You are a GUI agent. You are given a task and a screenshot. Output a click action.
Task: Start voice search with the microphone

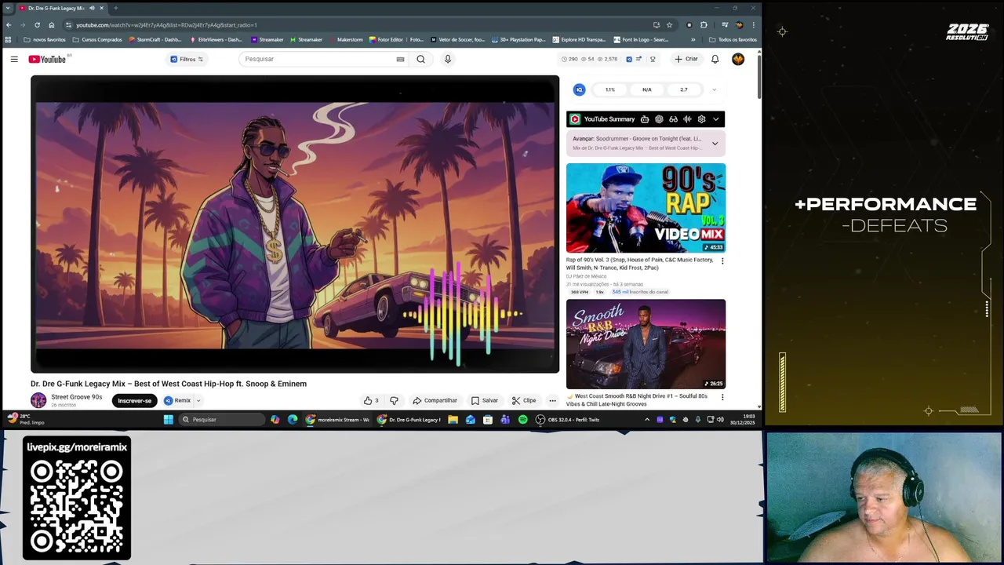click(x=448, y=59)
